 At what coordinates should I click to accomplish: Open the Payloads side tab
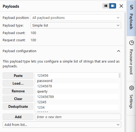pyautogui.click(x=131, y=18)
